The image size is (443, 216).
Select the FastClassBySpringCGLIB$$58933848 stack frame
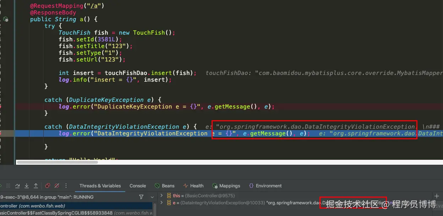(76, 213)
